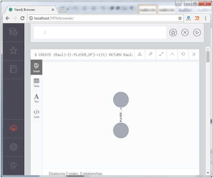This screenshot has height=178, width=213.
Task: View site info icon in address bar
Action: click(31, 18)
